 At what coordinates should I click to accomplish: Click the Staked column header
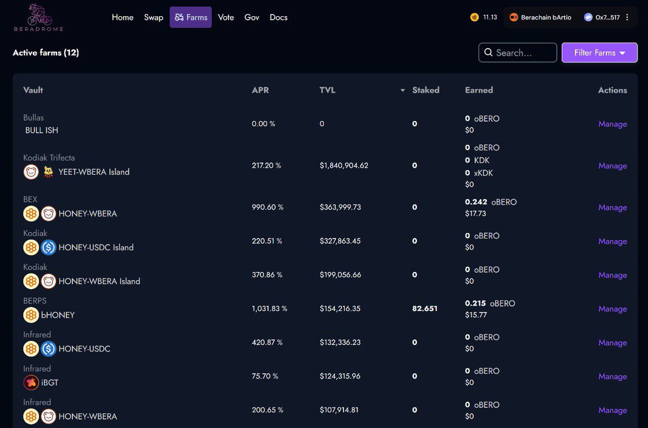426,90
